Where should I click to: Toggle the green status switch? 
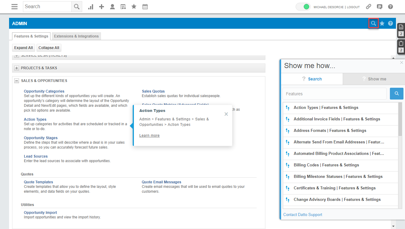[303, 7]
